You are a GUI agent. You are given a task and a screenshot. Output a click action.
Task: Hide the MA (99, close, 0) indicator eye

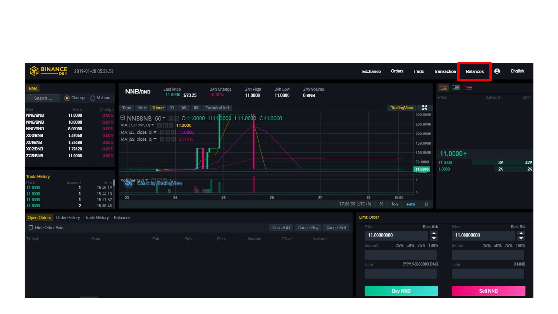tap(162, 139)
